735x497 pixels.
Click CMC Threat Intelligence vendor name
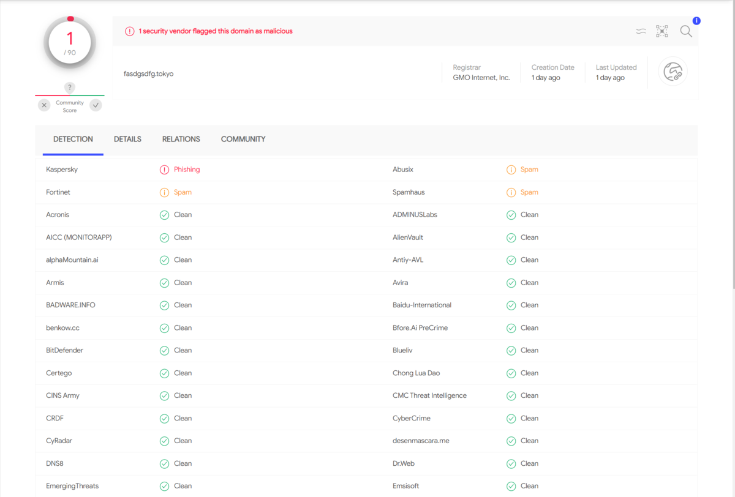pyautogui.click(x=429, y=396)
